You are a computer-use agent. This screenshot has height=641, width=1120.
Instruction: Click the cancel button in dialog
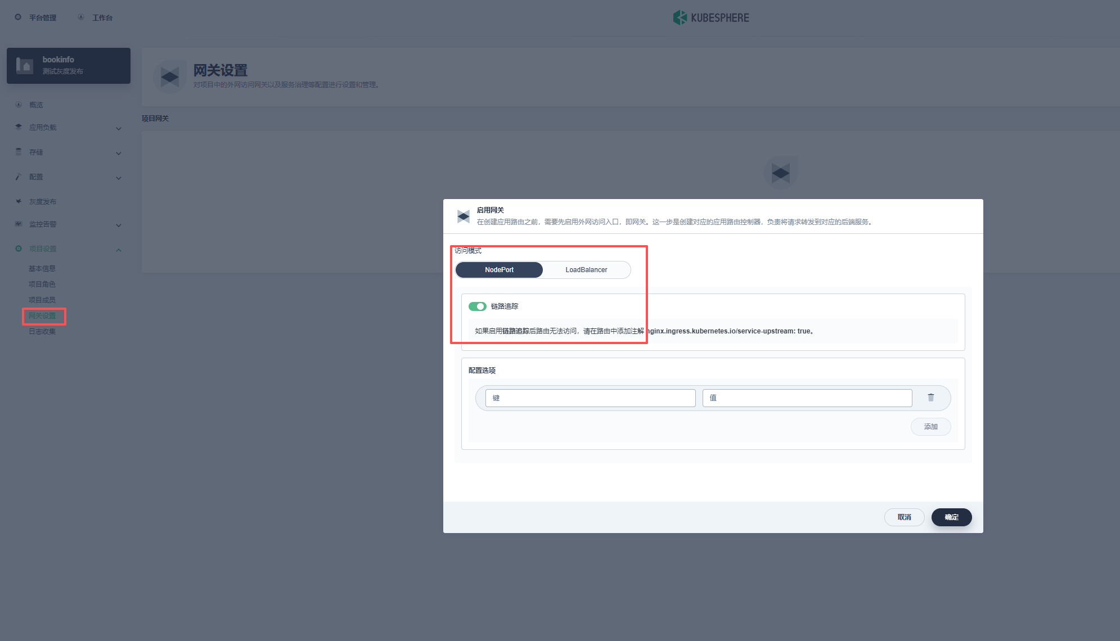[904, 517]
